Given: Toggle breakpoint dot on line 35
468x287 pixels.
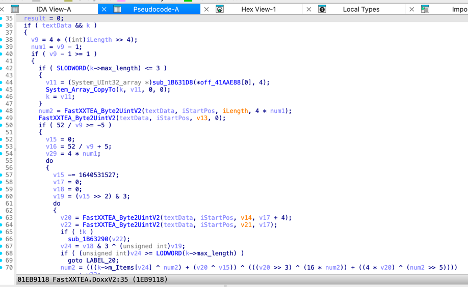Looking at the screenshot, I should 1,18.
